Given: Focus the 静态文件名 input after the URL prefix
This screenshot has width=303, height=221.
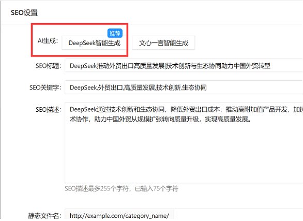Looking at the screenshot, I should (238, 215).
